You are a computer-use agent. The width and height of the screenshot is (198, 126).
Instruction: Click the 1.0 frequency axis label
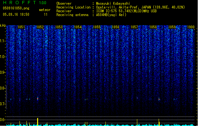tap(3, 57)
